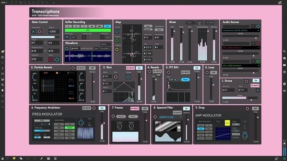Select Buffer Recording tab C

coord(84,26)
